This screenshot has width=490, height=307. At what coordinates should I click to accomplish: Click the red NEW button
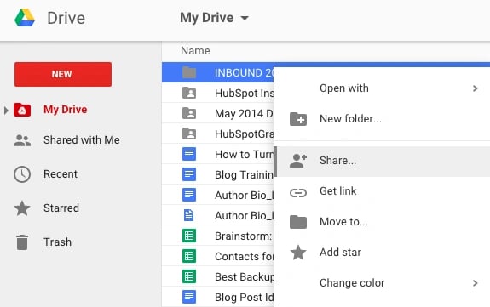(63, 74)
